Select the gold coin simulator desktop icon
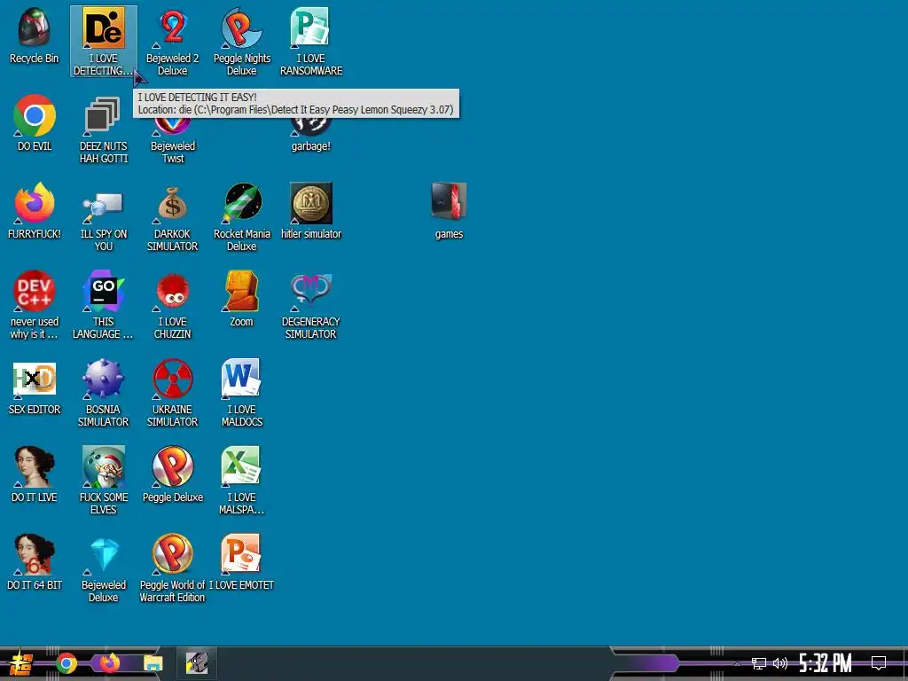The image size is (908, 681). click(x=311, y=203)
